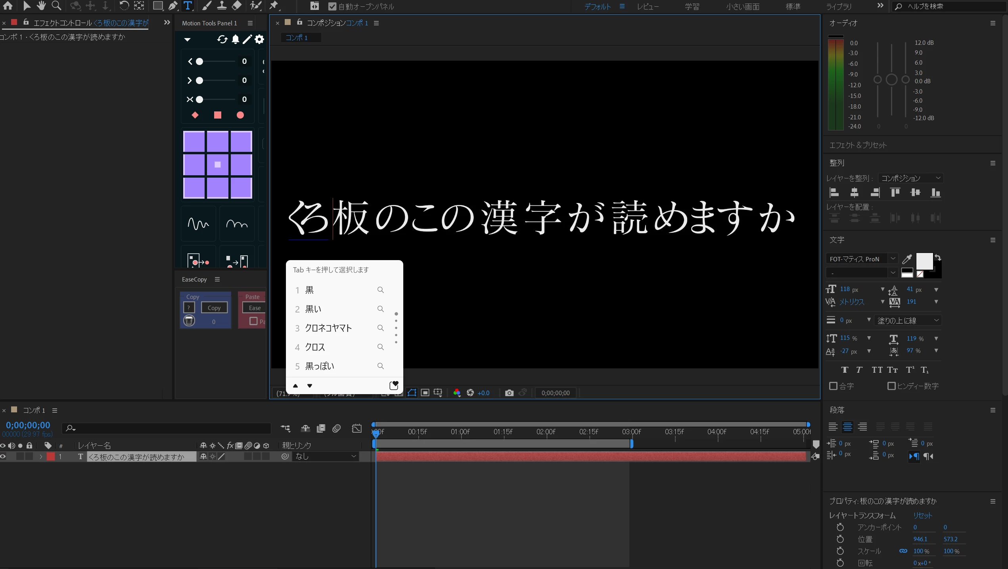Open the 親とリンク なし dropdown
Viewport: 1008px width, 569px height.
(326, 456)
